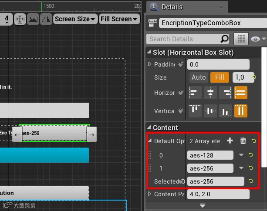Open the Fill Screen dropdown

[119, 19]
